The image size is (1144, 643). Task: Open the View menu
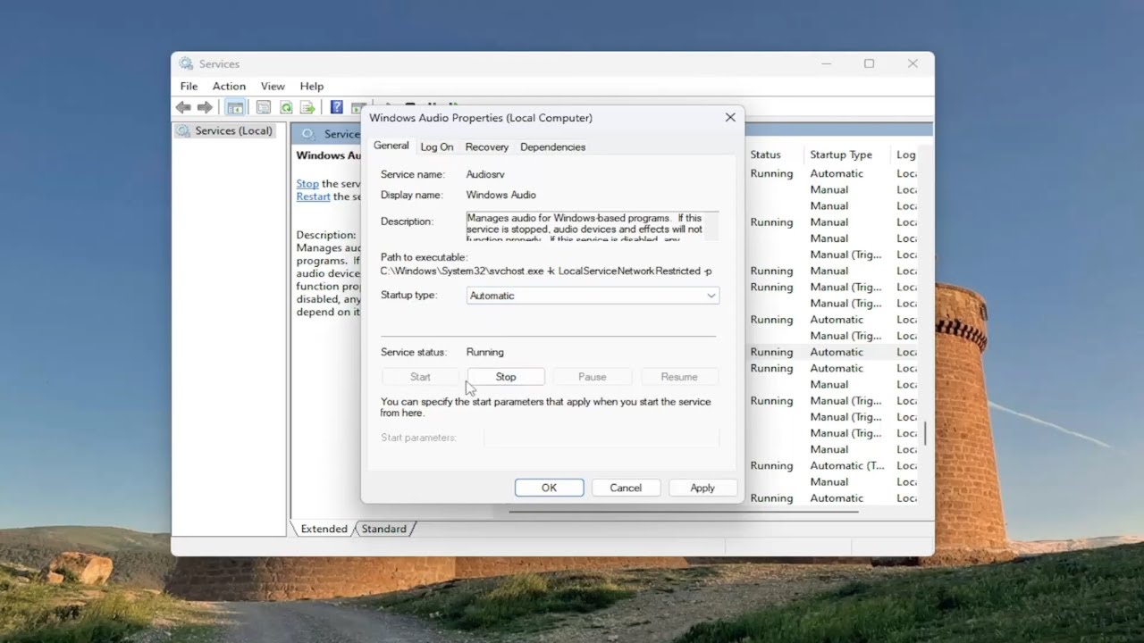coord(273,86)
